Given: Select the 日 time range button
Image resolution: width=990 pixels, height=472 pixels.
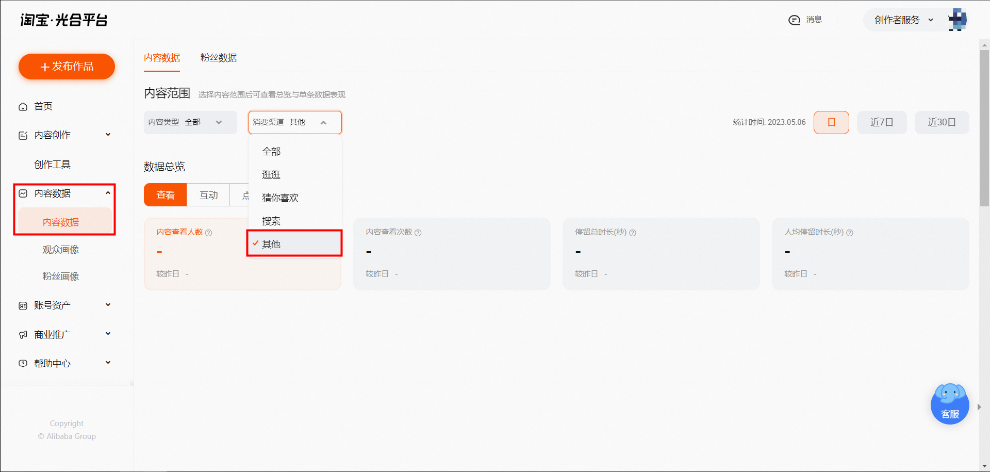Looking at the screenshot, I should pos(831,122).
